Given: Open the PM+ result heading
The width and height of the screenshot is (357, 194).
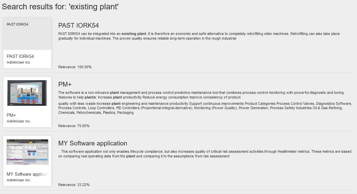Looking at the screenshot, I should (x=65, y=85).
